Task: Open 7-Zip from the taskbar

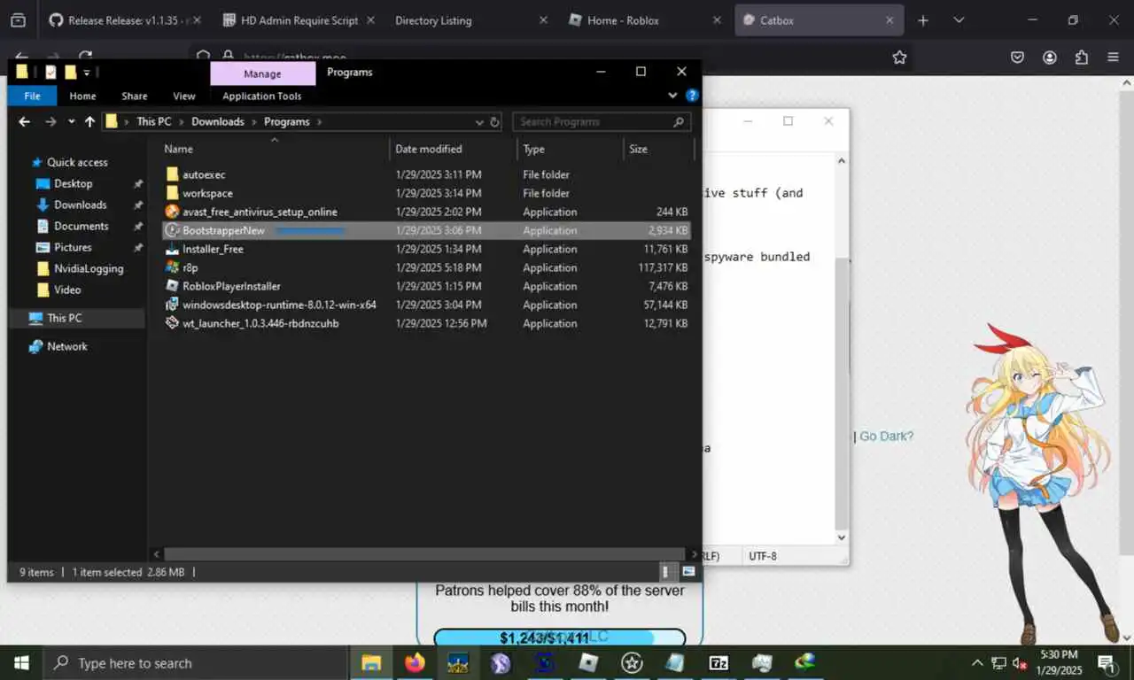Action: coord(718,662)
